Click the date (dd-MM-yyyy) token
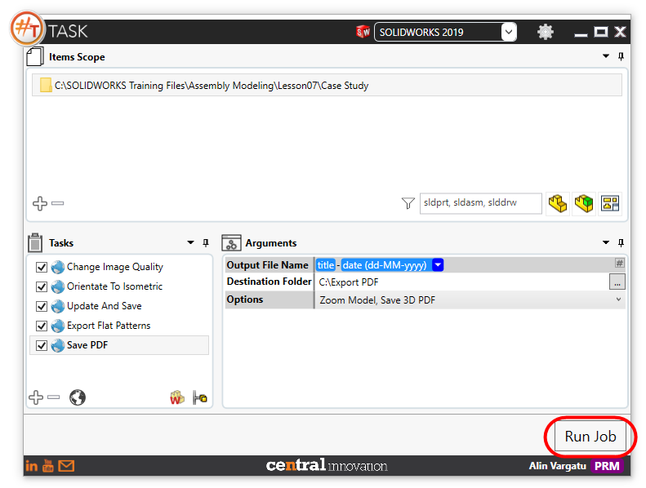 [x=385, y=264]
